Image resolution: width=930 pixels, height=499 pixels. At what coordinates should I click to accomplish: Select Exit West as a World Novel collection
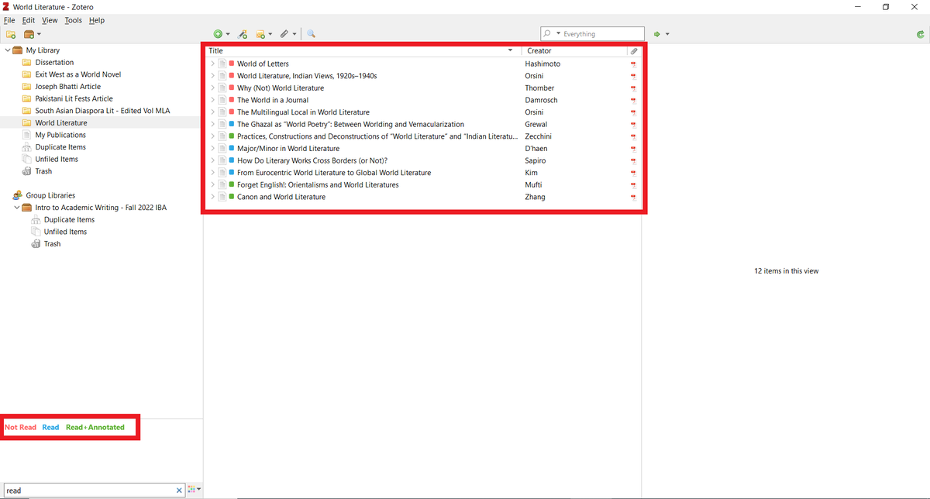click(77, 74)
